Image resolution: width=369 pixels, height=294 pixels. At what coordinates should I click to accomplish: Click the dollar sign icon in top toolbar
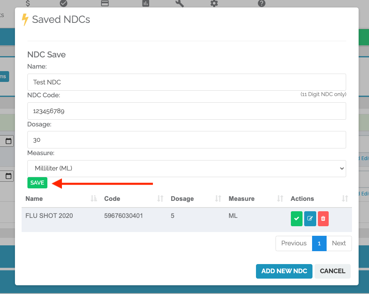(28, 3)
